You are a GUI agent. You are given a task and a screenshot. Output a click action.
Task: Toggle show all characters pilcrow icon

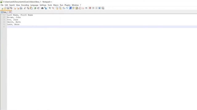pyautogui.click(x=67, y=8)
